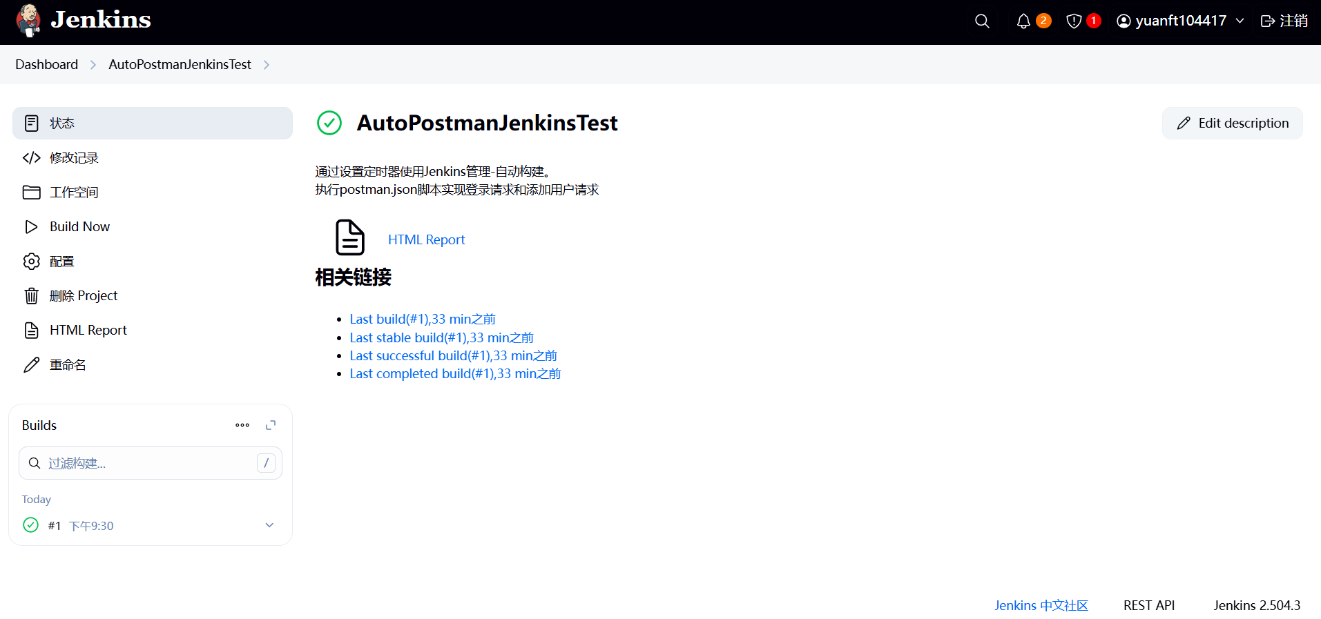Select 状态 in the sidebar
The height and width of the screenshot is (619, 1321).
pyautogui.click(x=153, y=123)
